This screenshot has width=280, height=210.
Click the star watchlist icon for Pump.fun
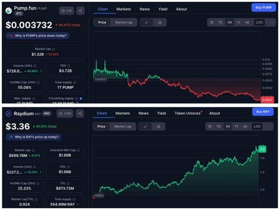(x=63, y=11)
